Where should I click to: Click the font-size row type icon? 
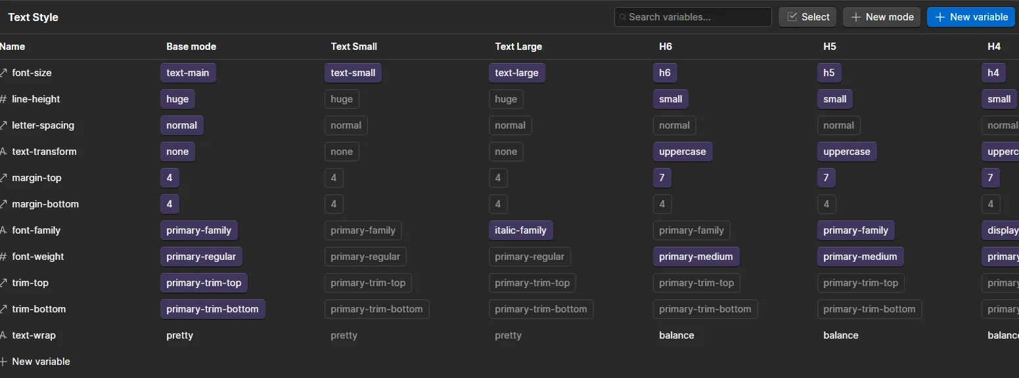(3, 73)
